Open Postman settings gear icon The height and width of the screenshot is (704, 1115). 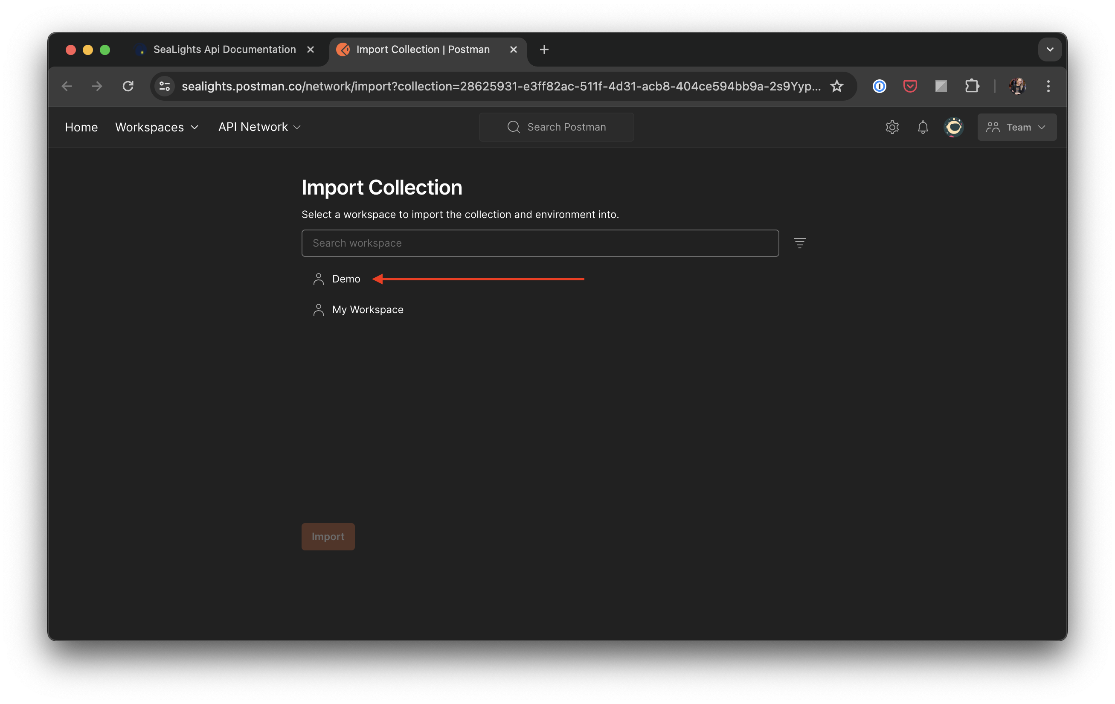892,127
